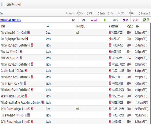Screen dimensions: 151x125
Task: Select Which Do You Like More Papa Johns offer
Action: tap(21, 102)
